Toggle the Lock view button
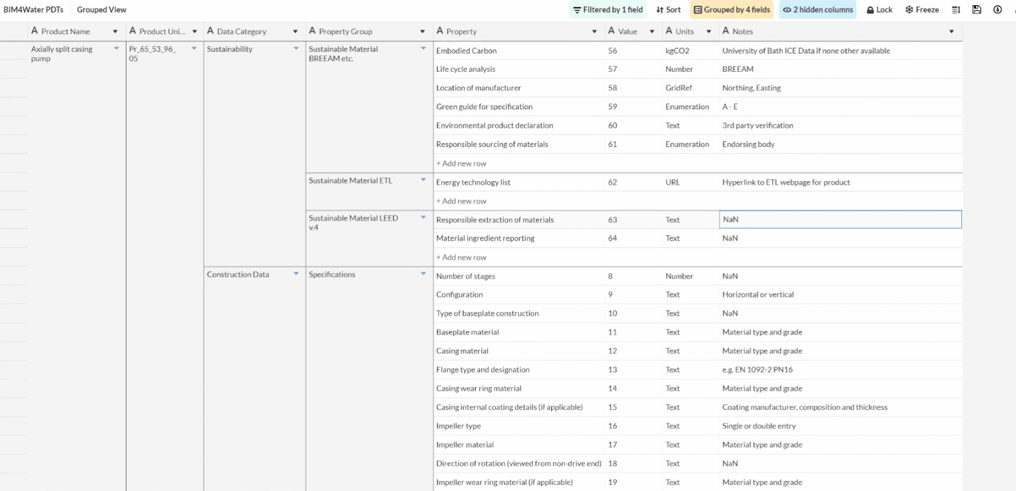1016x491 pixels. [x=879, y=10]
